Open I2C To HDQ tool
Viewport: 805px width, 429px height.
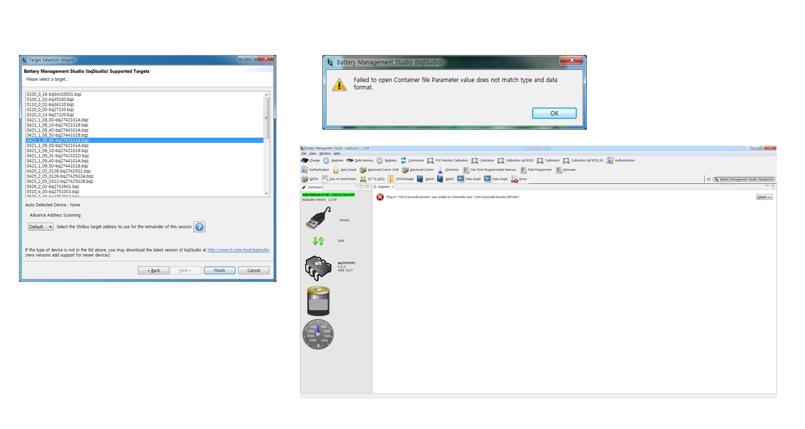372,179
